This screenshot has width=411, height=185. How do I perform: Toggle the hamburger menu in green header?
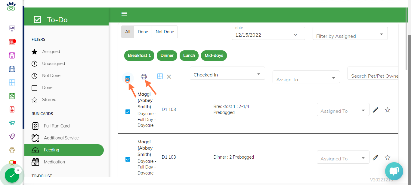(124, 14)
